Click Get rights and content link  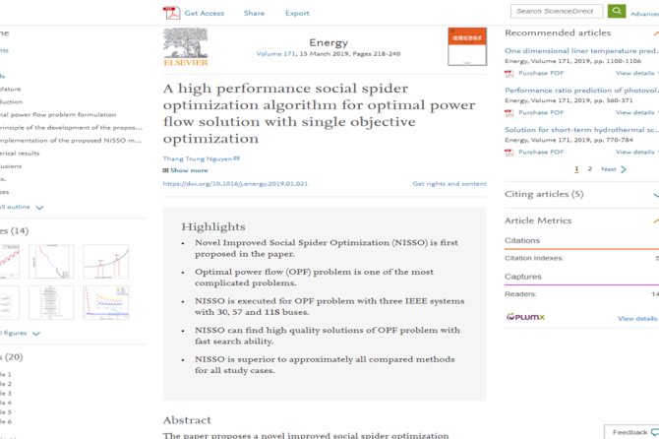449,183
